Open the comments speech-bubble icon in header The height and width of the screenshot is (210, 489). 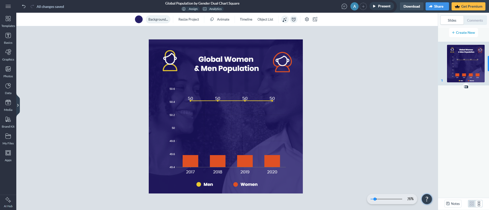point(344,6)
